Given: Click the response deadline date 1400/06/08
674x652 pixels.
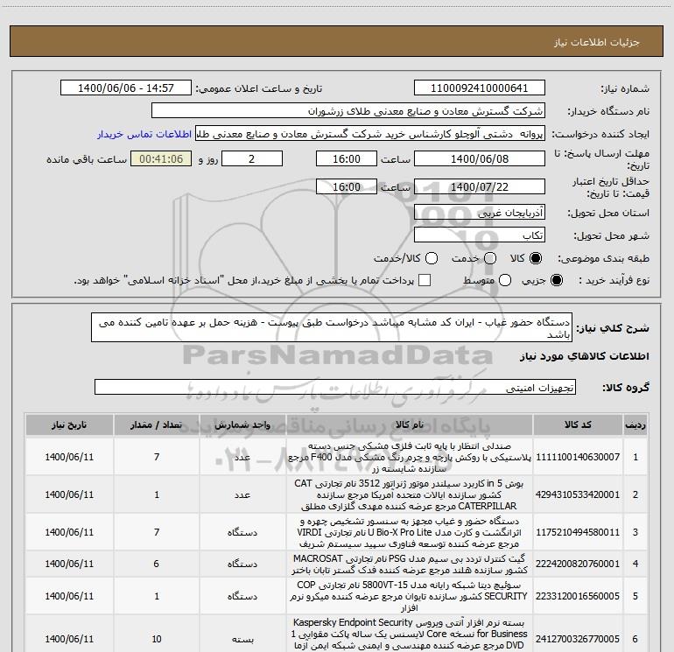Looking at the screenshot, I should [x=480, y=158].
